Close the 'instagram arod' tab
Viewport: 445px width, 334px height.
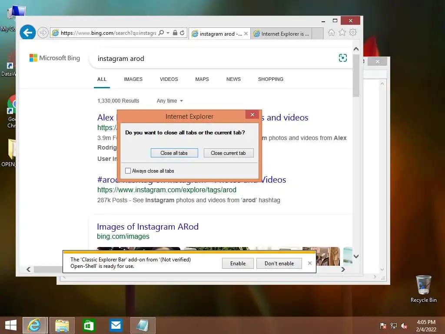coord(246,33)
